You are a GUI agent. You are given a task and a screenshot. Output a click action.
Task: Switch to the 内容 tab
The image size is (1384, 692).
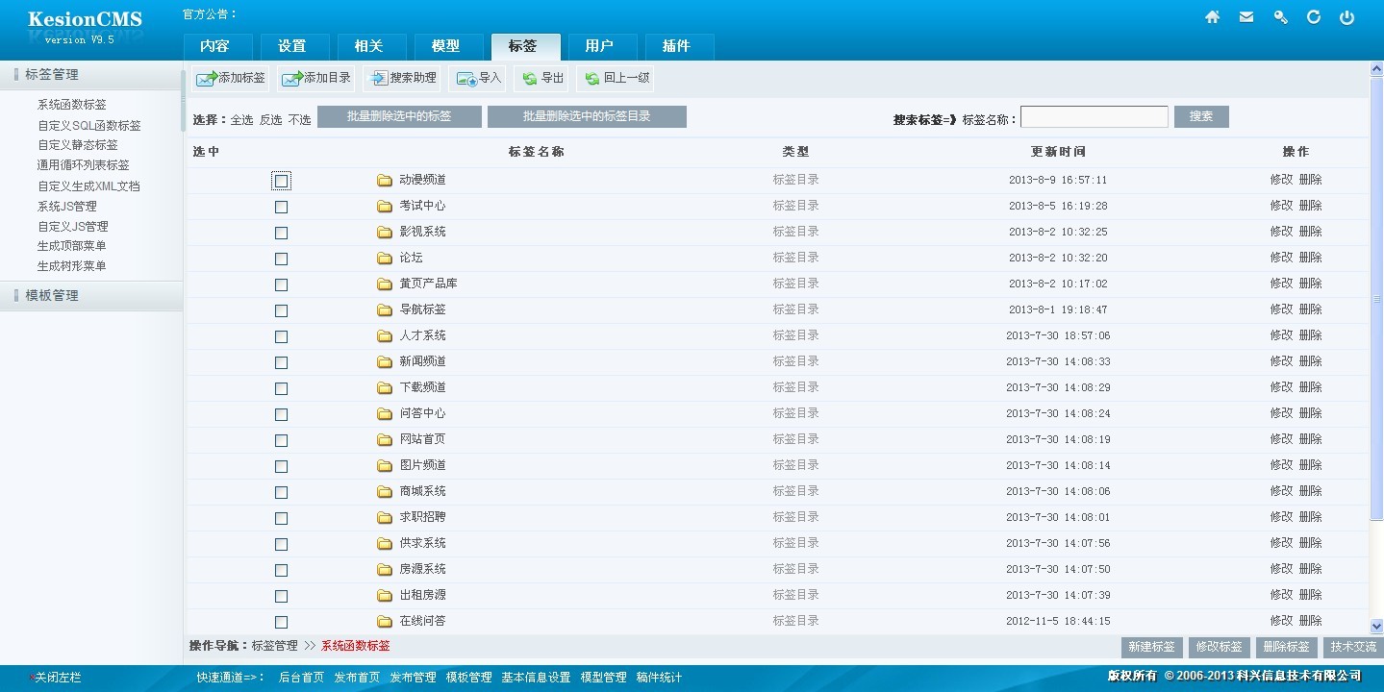click(217, 46)
